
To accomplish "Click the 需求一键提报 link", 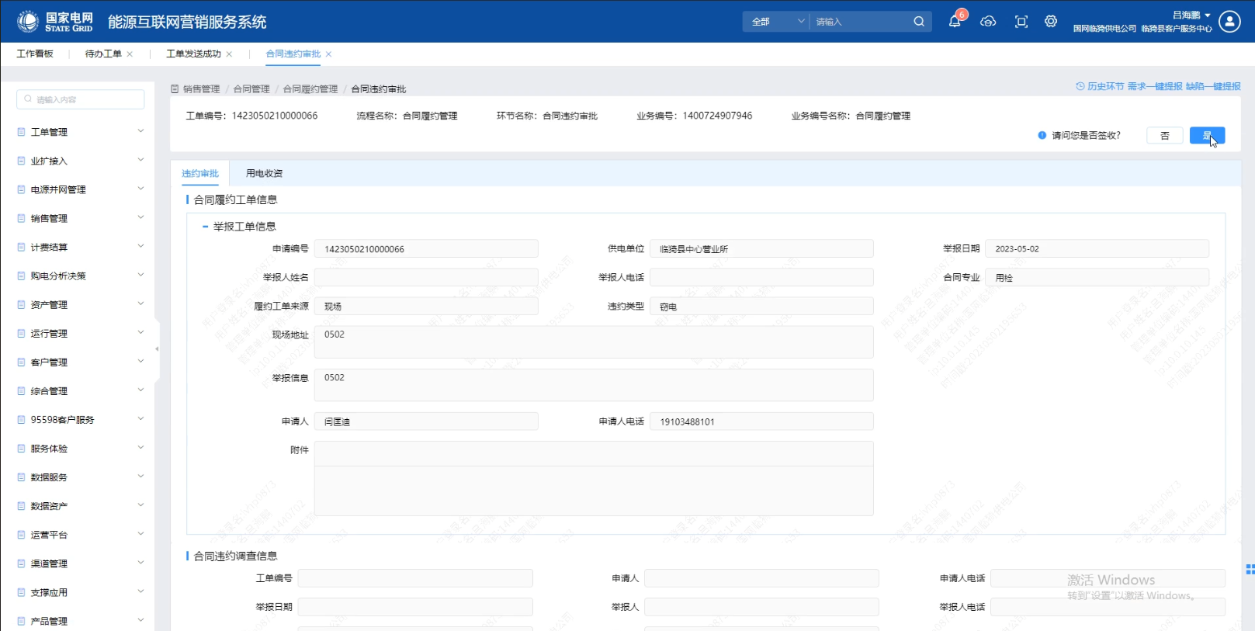I will (1155, 86).
